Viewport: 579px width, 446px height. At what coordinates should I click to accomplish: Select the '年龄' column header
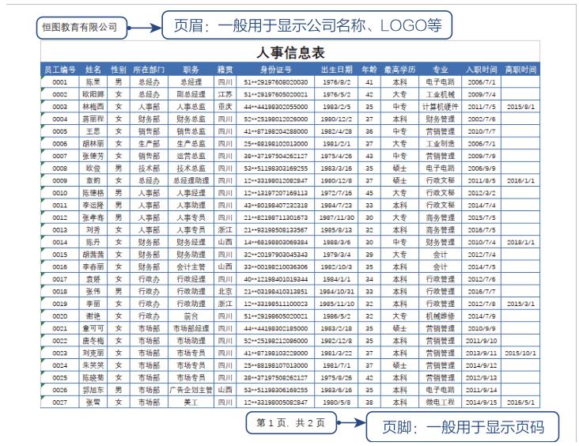[369, 70]
